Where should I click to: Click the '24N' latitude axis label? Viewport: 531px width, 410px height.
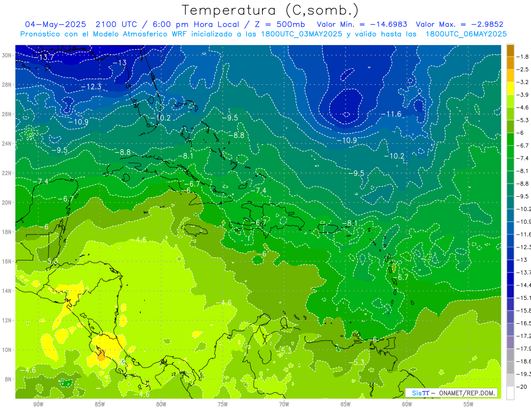(7, 143)
